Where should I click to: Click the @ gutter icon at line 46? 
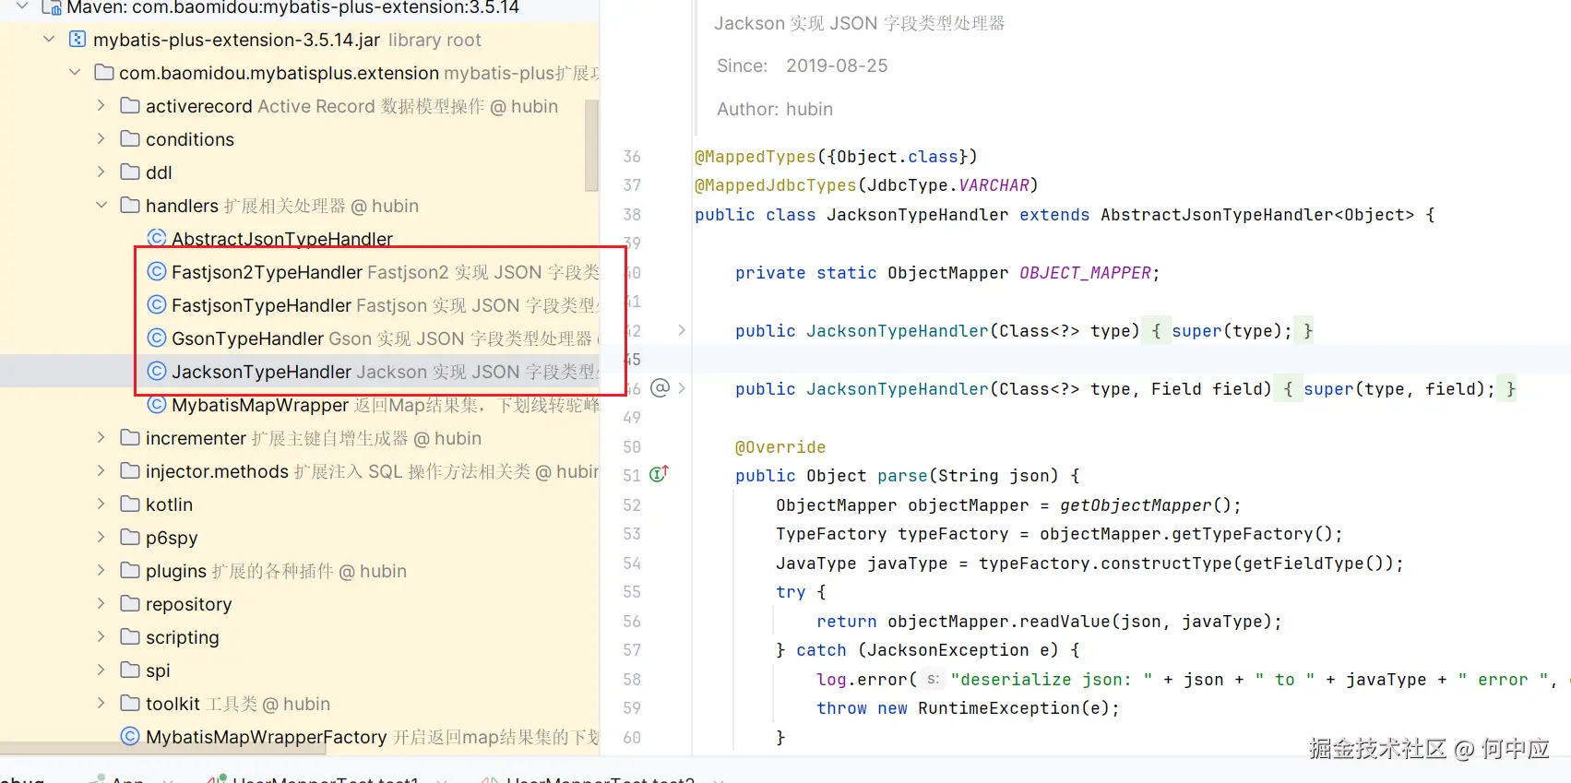click(x=661, y=388)
